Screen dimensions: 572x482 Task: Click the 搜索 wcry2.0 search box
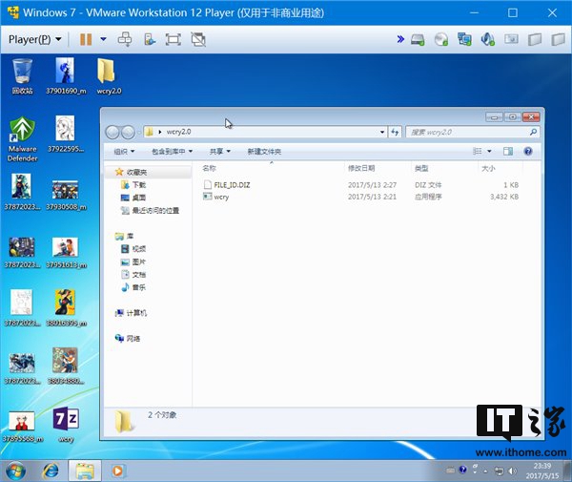(x=472, y=132)
